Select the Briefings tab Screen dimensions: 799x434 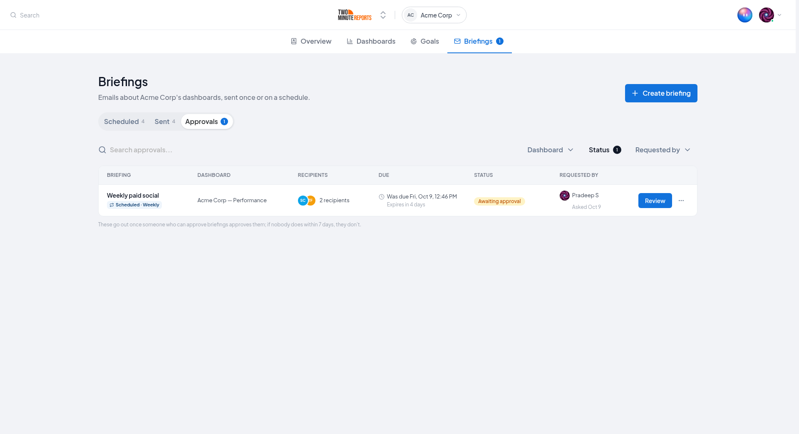click(479, 41)
